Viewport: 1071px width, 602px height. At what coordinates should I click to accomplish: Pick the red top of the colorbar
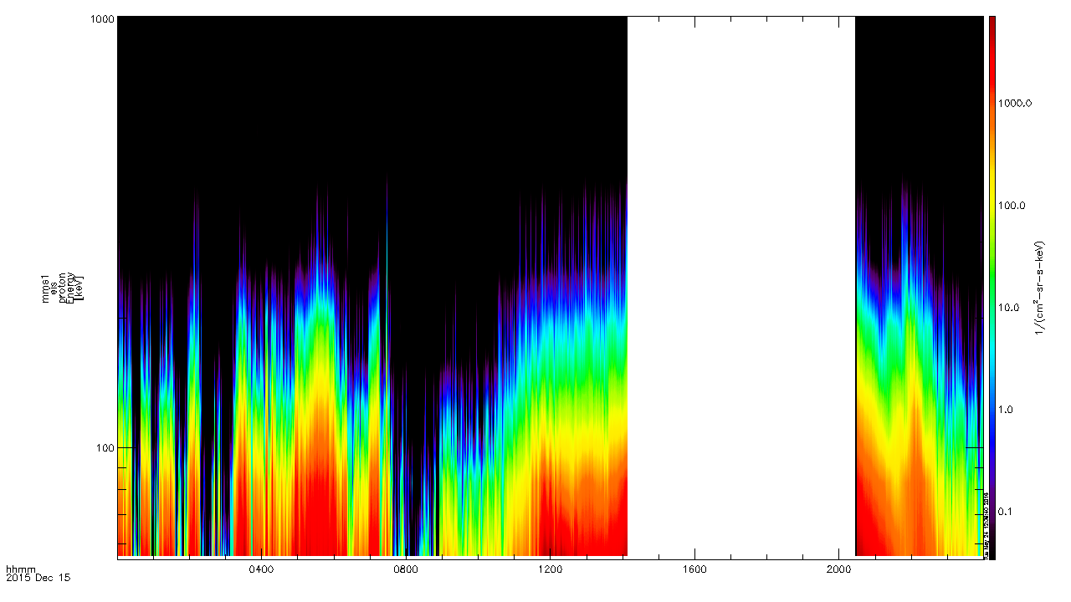coord(992,25)
